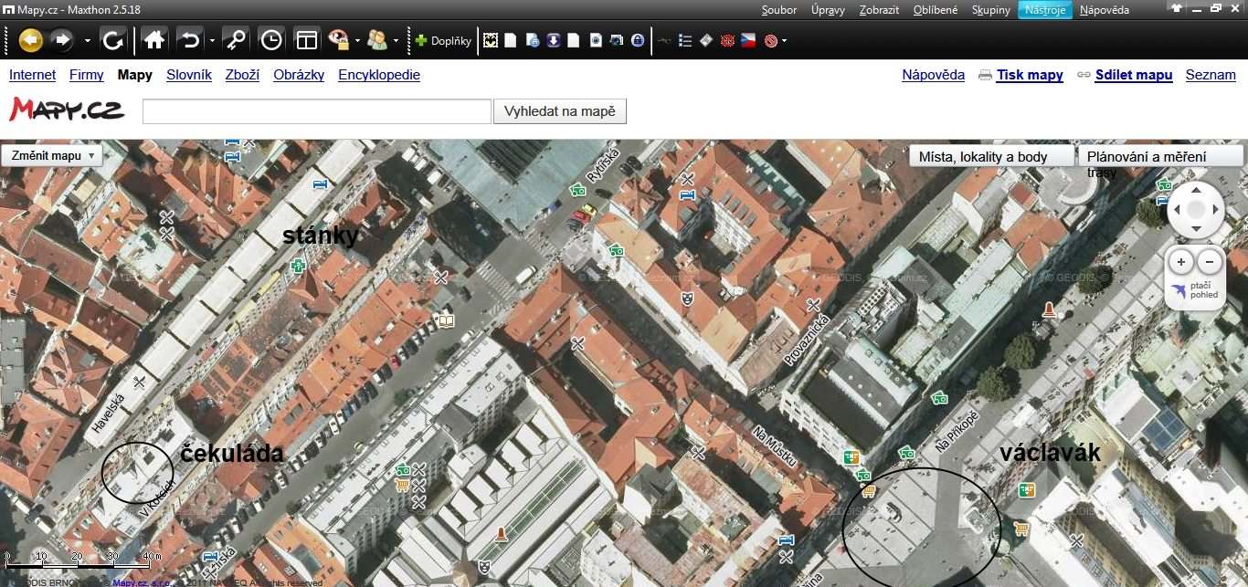This screenshot has height=587, width=1248.
Task: Click the undo closed tab icon
Action: click(x=190, y=40)
